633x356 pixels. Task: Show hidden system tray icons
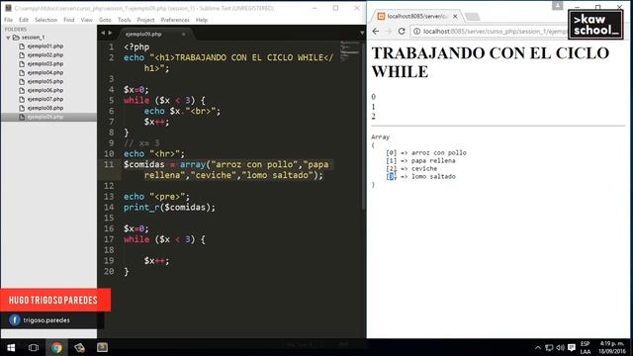(x=538, y=348)
